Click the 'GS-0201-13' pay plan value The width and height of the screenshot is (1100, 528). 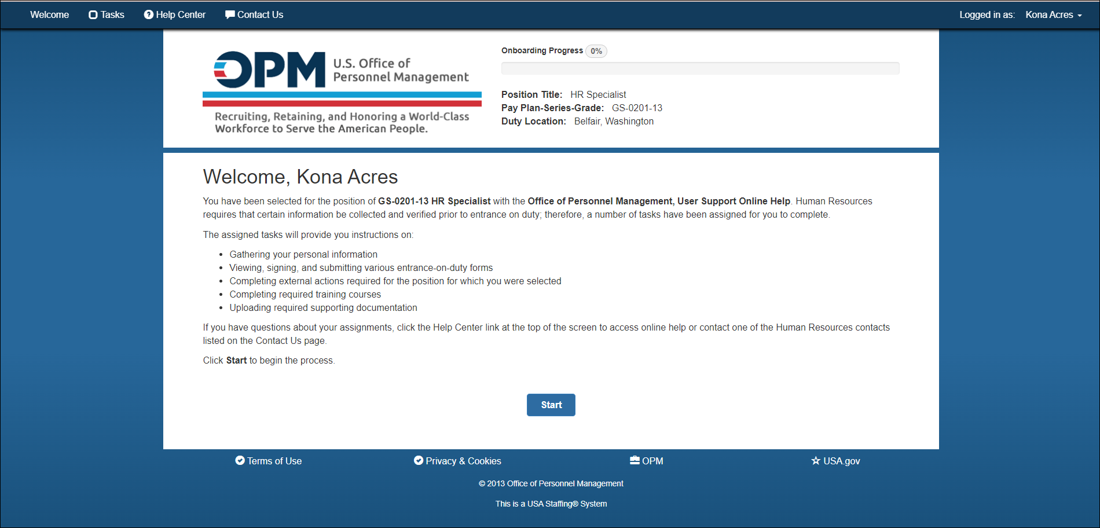637,108
